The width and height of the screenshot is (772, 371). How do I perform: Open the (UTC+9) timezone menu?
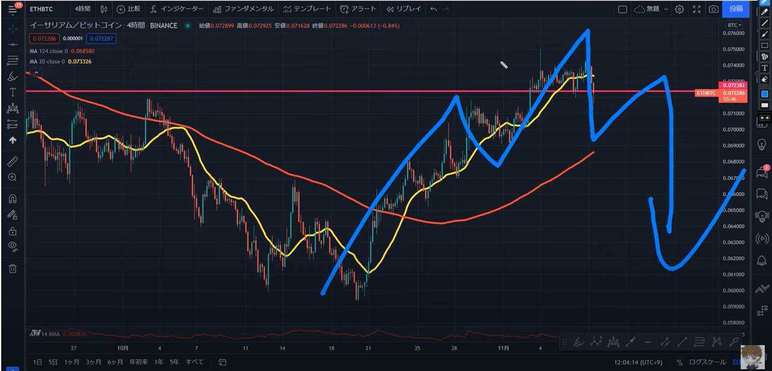coord(639,363)
